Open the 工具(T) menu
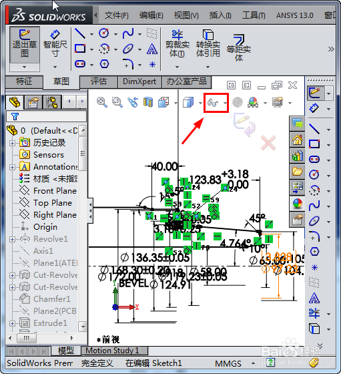The image size is (341, 374). coord(254,15)
